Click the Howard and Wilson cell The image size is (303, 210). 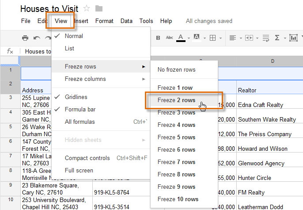[270, 145]
